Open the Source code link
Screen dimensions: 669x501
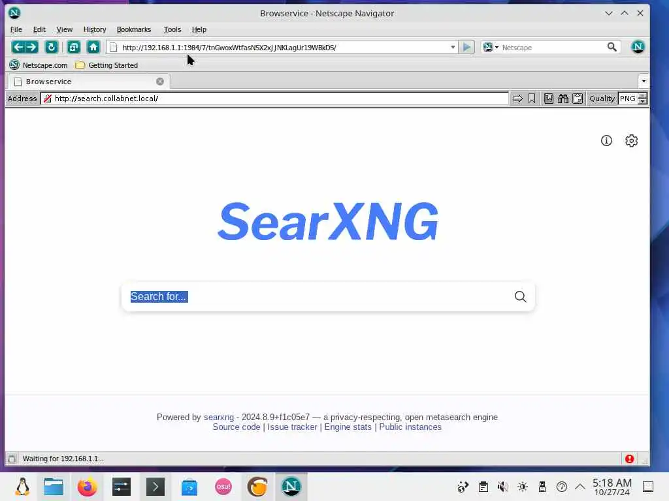pos(237,427)
